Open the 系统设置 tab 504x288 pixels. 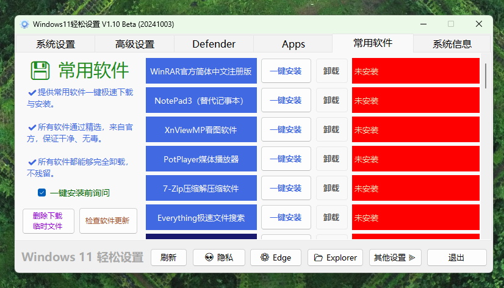tap(56, 44)
